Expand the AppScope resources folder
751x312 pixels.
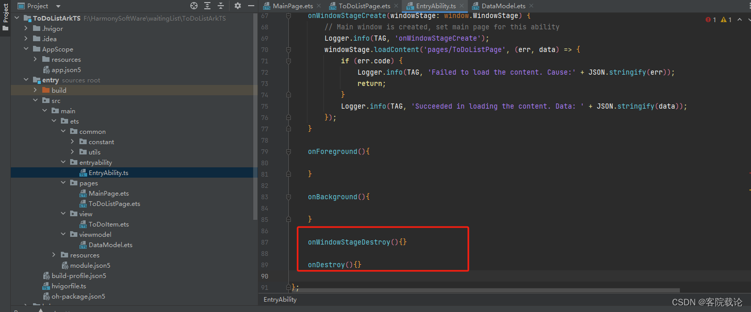tap(36, 59)
